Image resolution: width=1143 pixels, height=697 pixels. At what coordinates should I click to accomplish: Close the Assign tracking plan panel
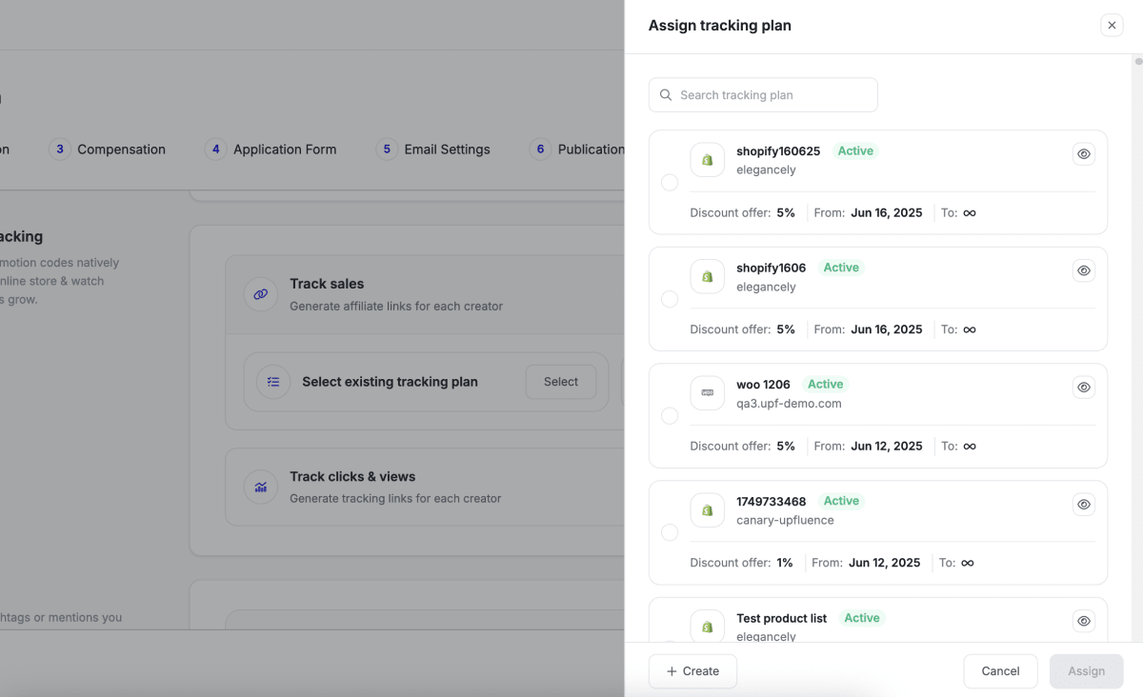1112,26
